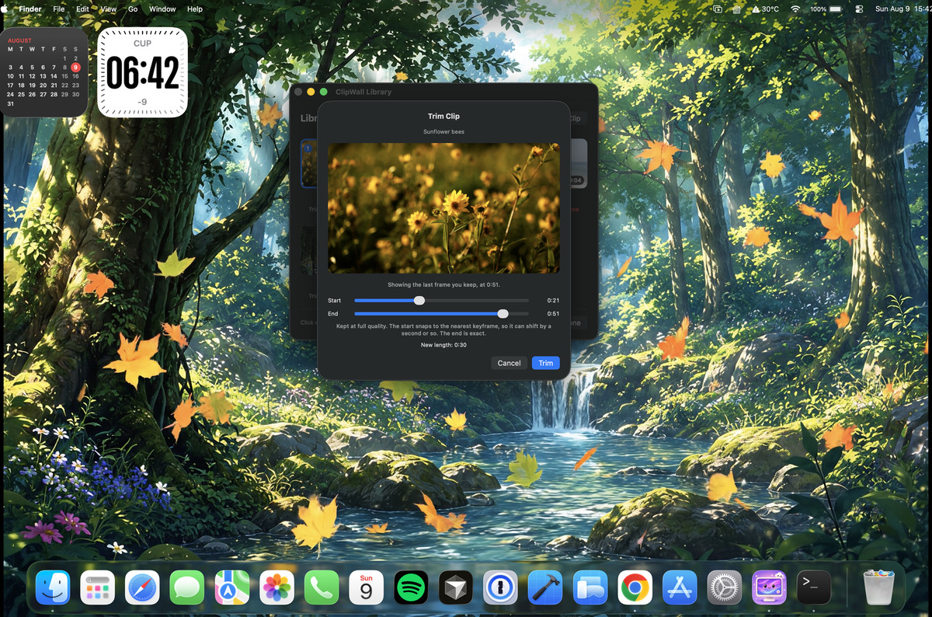932x617 pixels.
Task: Click the "Showing the last frame you keep" caption
Action: (443, 285)
